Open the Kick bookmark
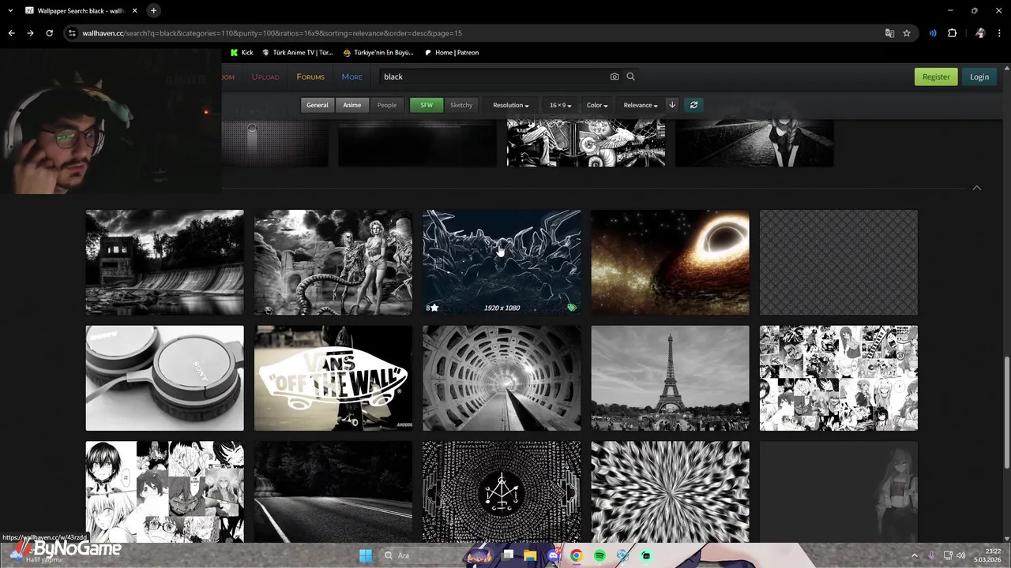The image size is (1011, 568). pyautogui.click(x=242, y=53)
